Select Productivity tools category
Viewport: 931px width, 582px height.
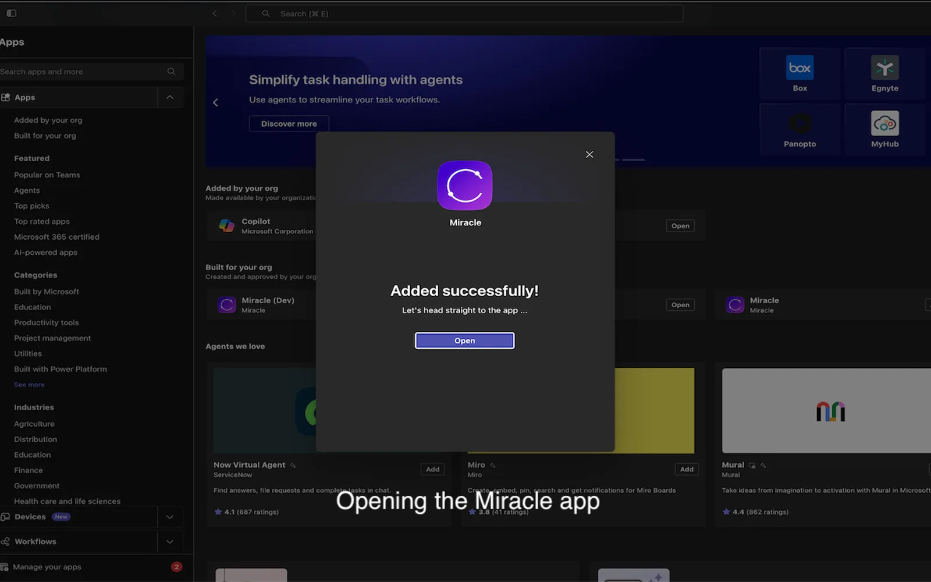47,322
